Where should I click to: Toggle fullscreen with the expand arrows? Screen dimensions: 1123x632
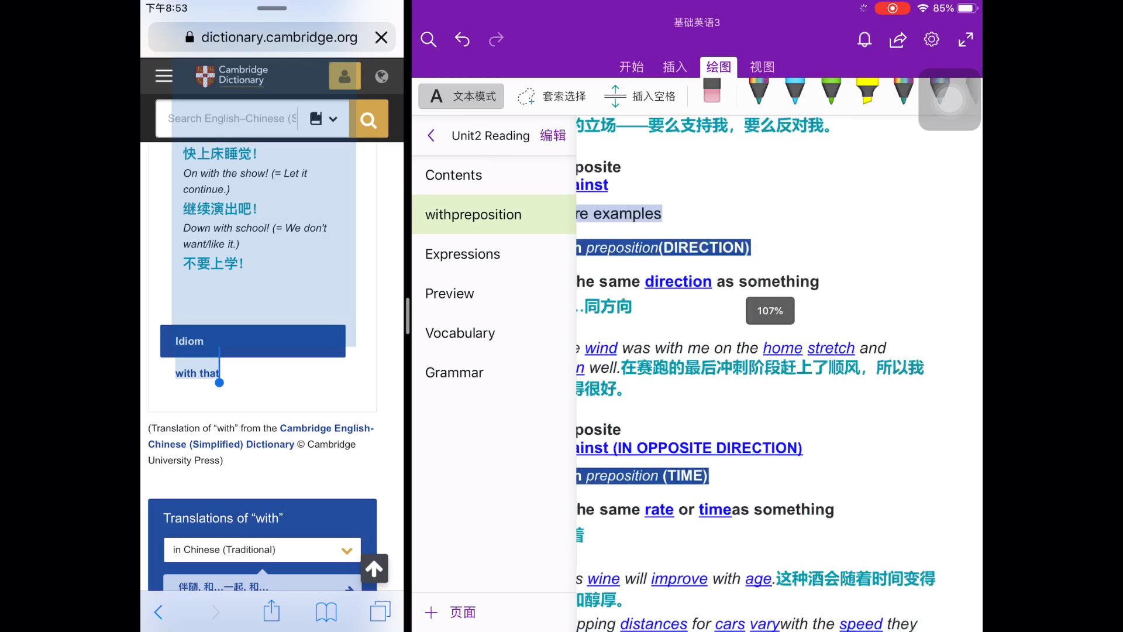[965, 39]
